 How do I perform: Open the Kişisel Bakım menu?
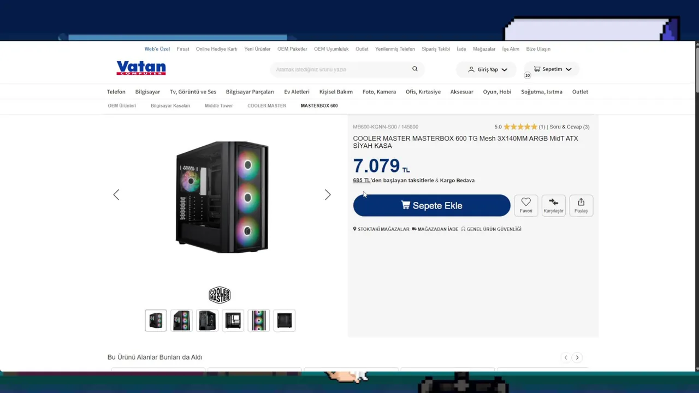click(336, 92)
